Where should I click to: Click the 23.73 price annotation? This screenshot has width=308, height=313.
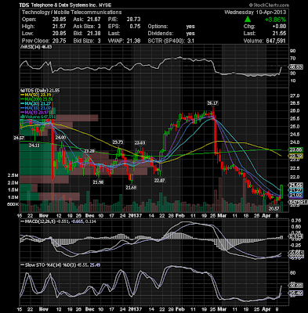point(118,142)
